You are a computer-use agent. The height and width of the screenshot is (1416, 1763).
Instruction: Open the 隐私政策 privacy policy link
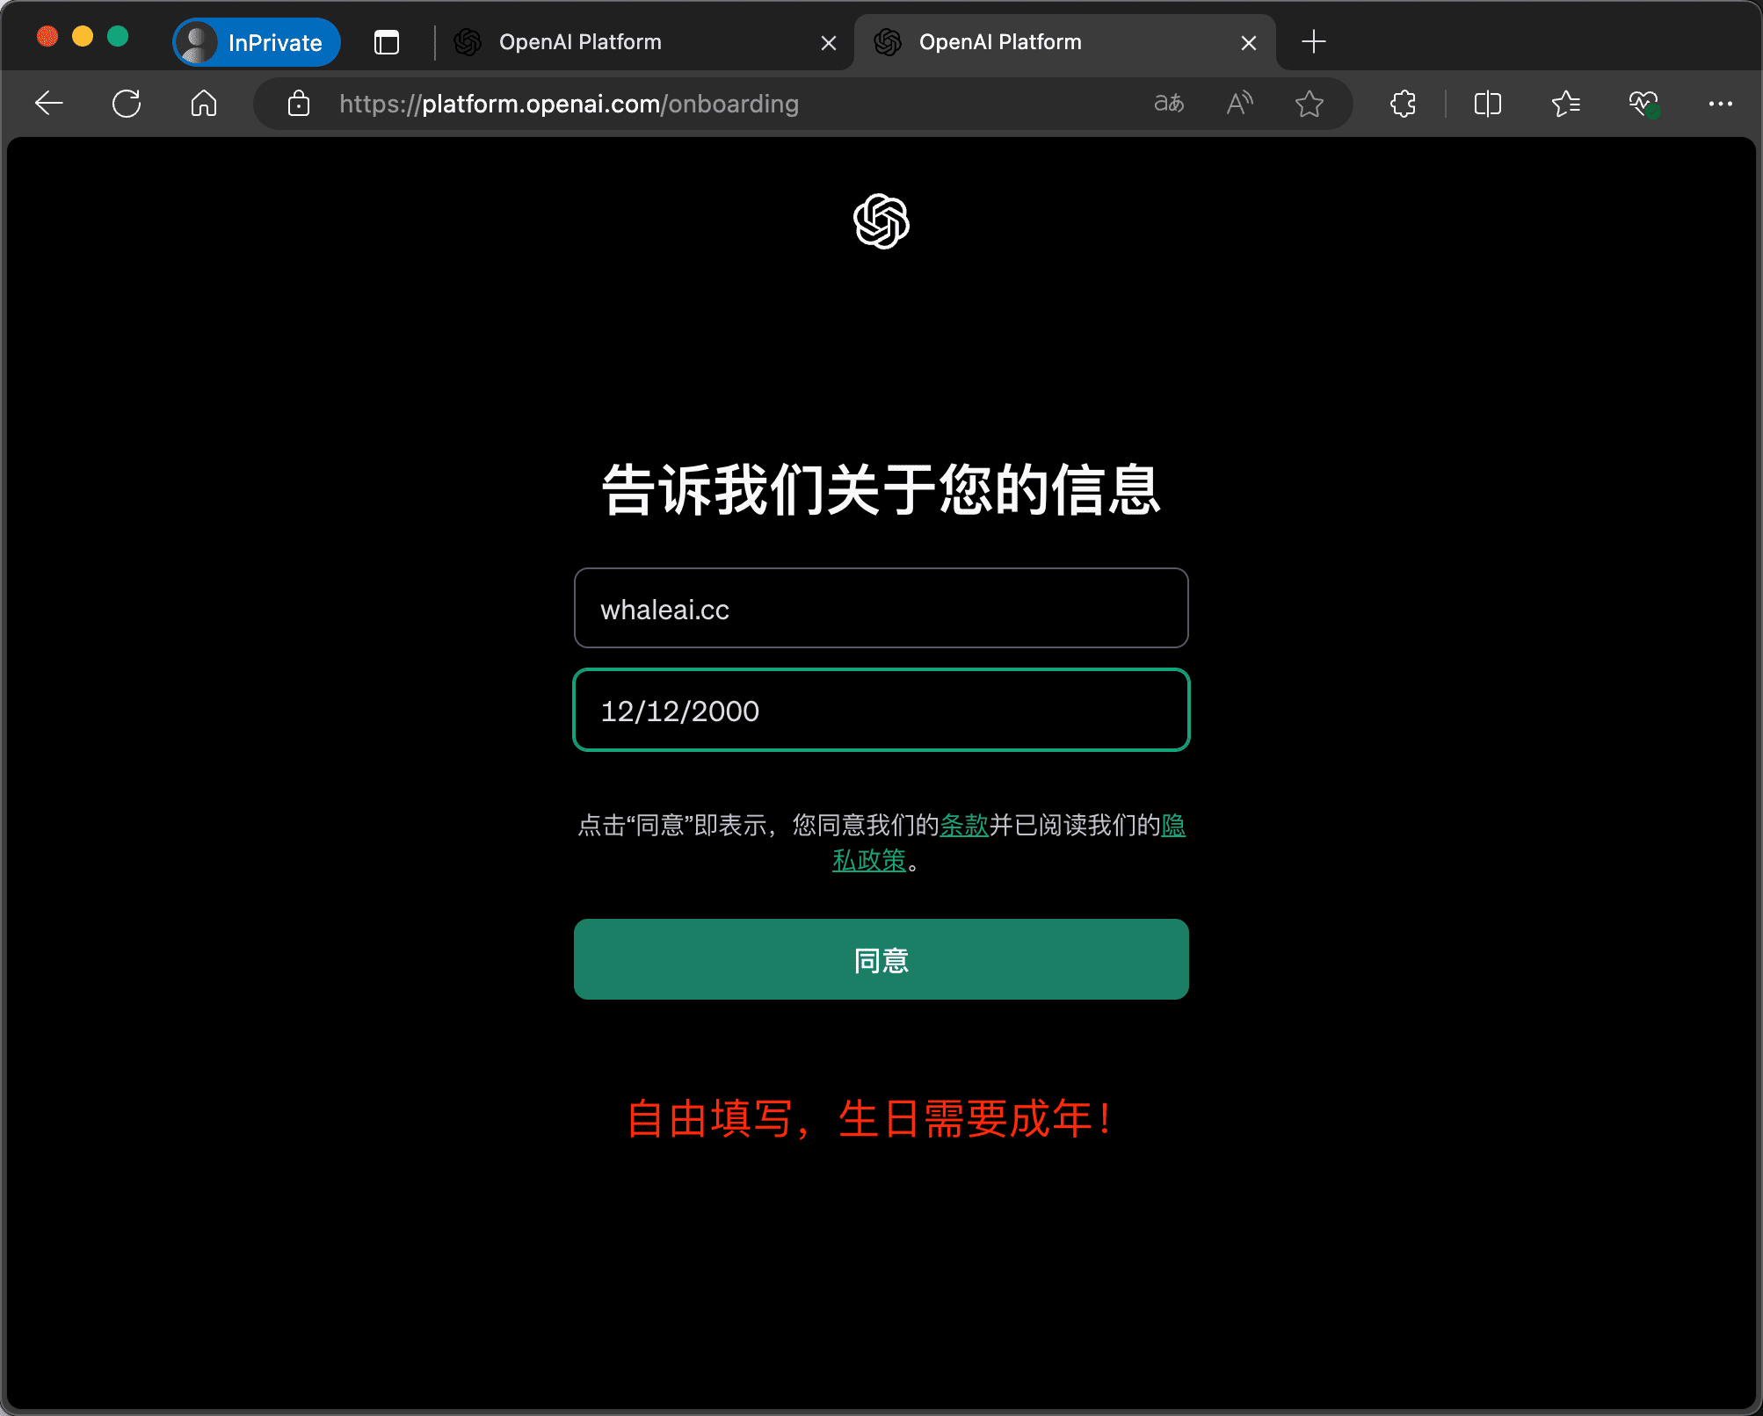point(869,860)
